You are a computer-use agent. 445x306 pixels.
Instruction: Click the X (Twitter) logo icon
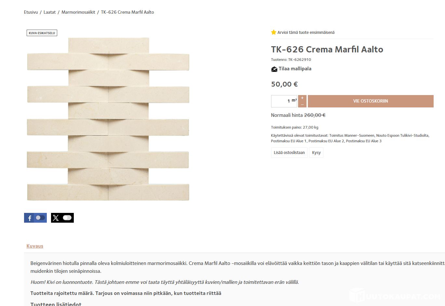(x=56, y=218)
